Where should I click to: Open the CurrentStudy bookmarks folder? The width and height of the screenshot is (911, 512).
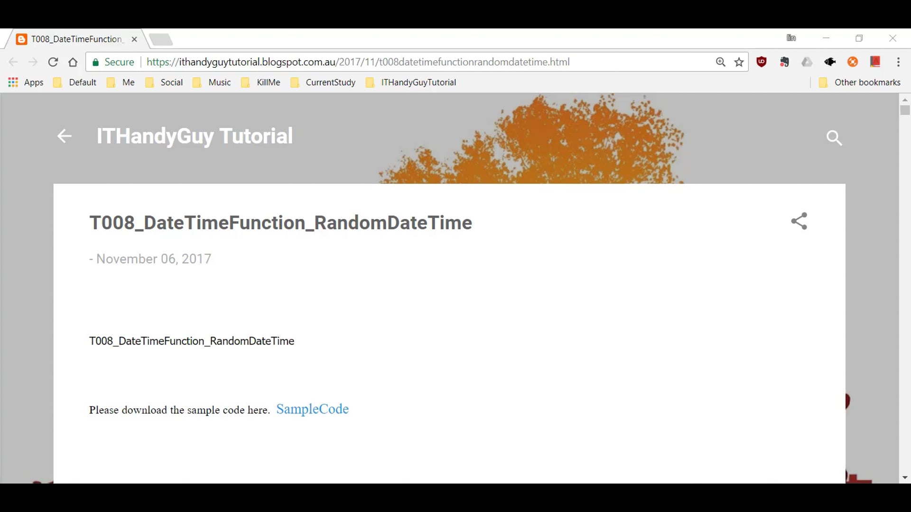point(323,82)
